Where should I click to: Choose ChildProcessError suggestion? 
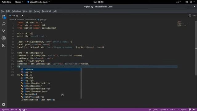(x=50, y=97)
